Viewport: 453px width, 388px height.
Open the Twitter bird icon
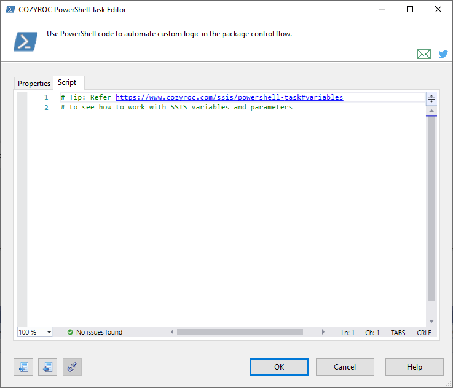pos(443,53)
